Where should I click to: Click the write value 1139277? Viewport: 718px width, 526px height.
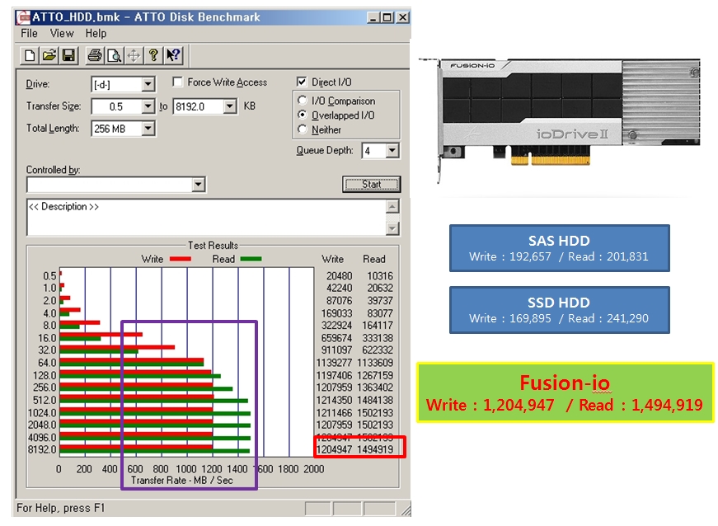[335, 363]
